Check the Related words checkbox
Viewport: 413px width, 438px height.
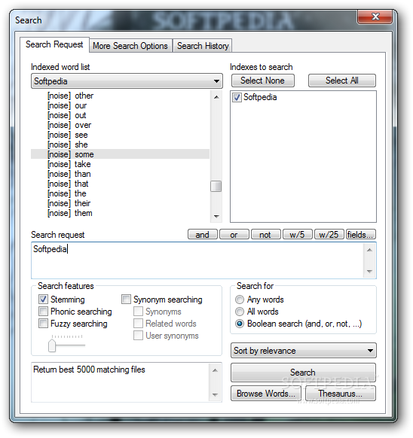(x=138, y=324)
